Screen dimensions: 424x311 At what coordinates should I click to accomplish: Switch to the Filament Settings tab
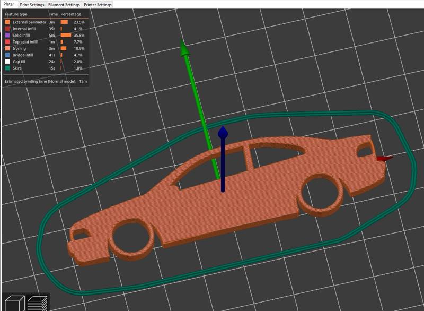[65, 5]
